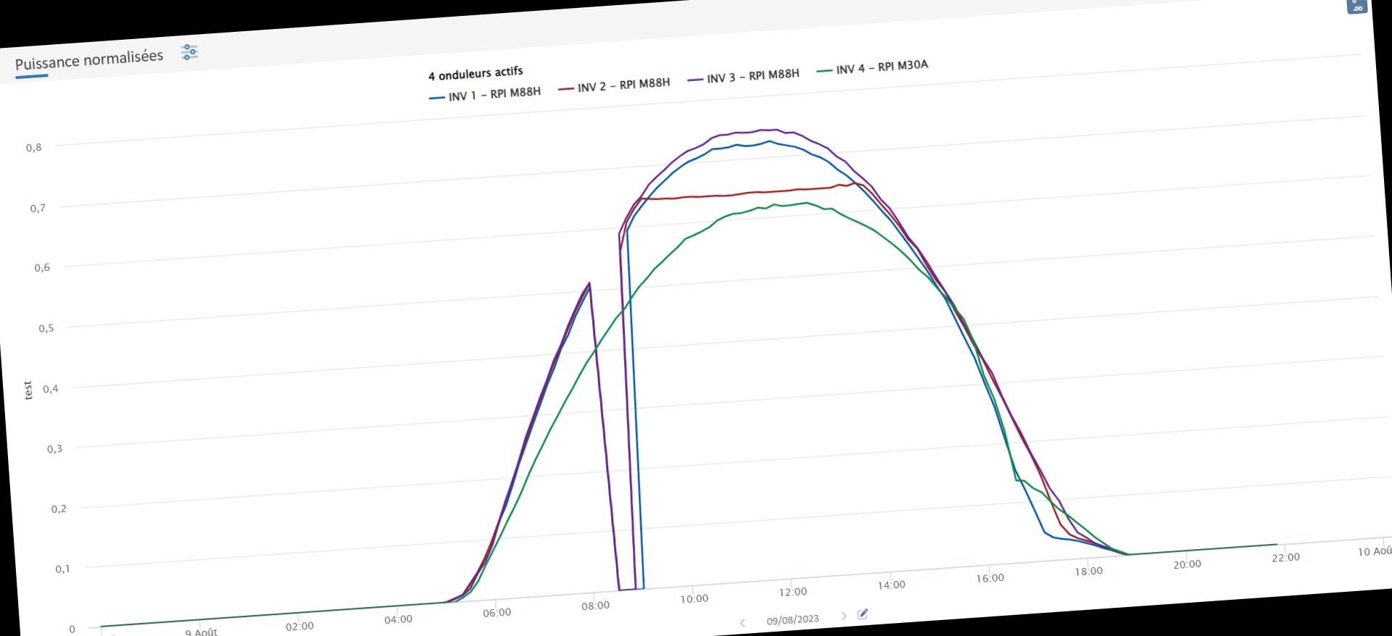
Task: Select the Puissance normalisées tab
Action: (89, 60)
